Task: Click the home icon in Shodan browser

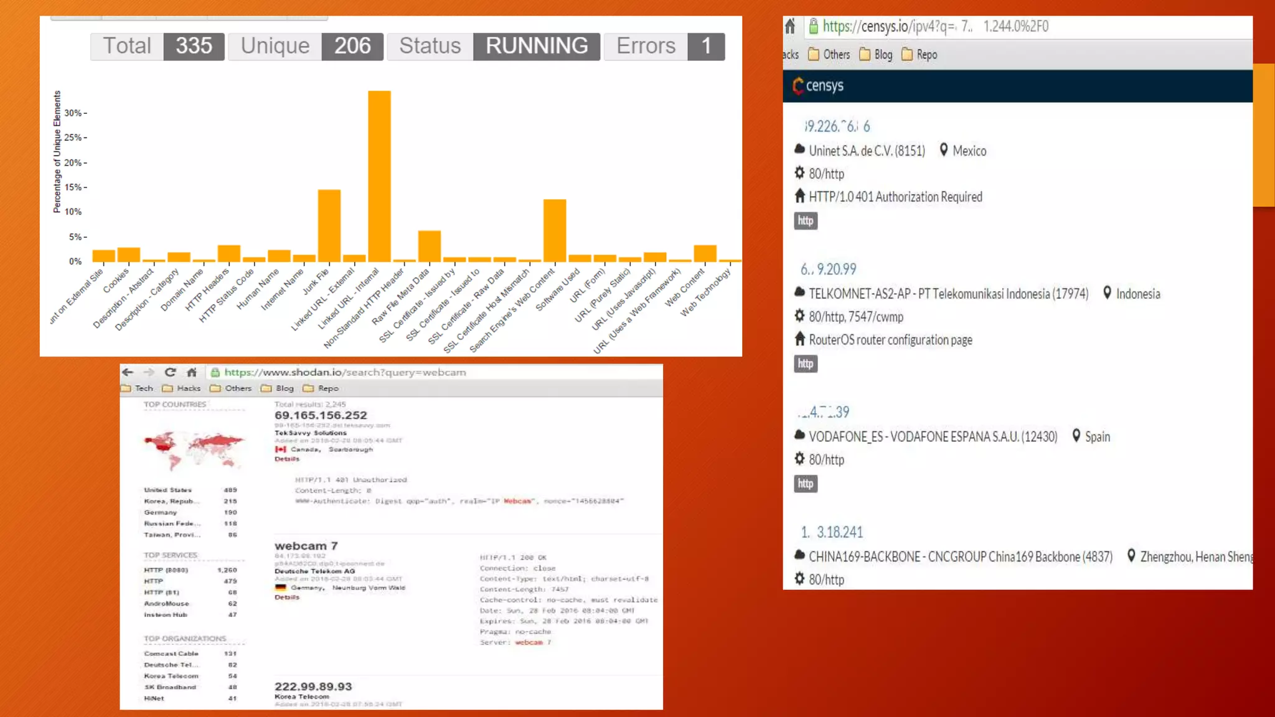Action: point(192,372)
